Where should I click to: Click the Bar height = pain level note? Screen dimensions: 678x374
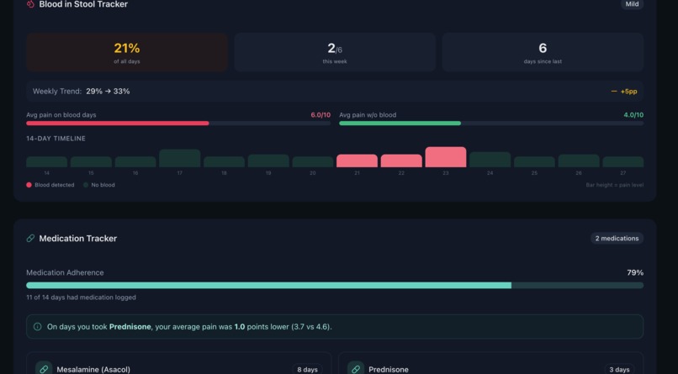tap(614, 185)
